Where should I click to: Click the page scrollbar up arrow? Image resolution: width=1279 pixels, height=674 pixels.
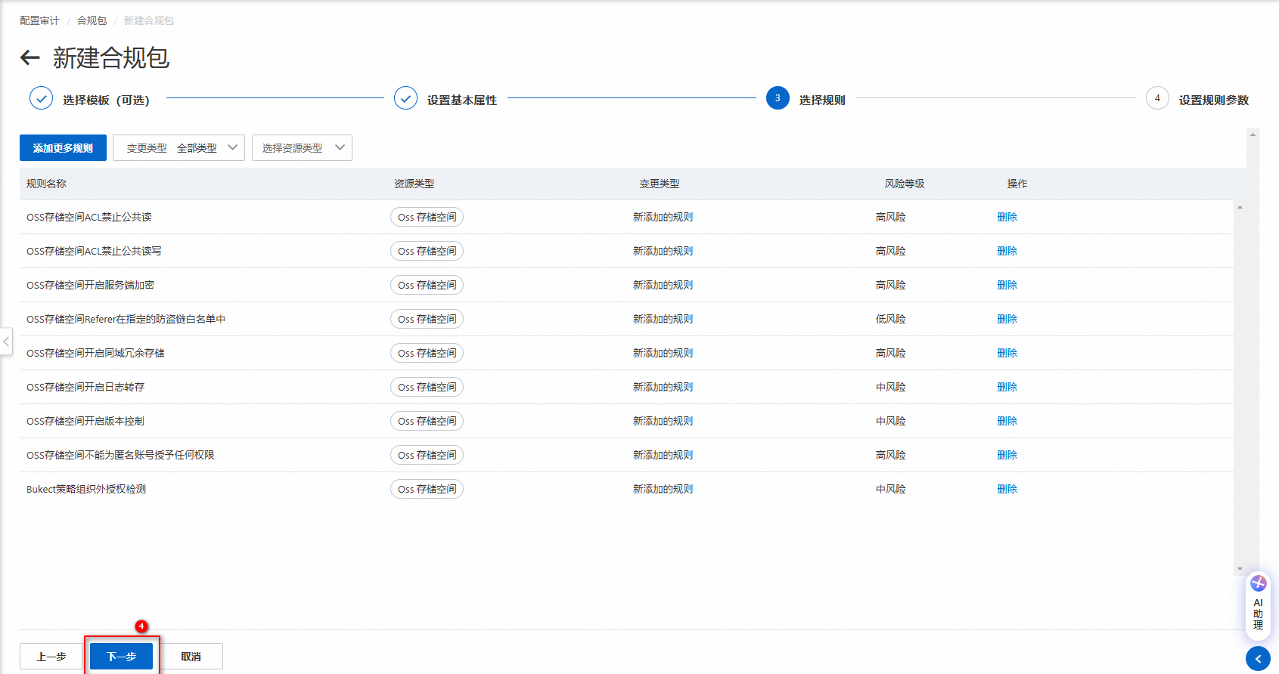[x=1253, y=134]
